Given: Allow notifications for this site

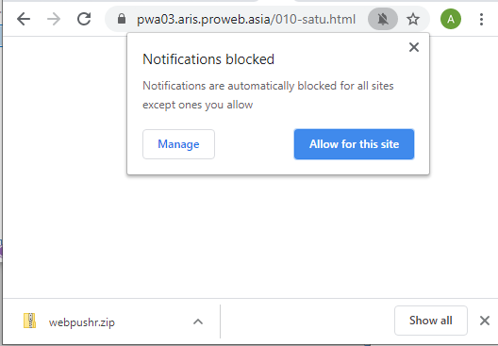Looking at the screenshot, I should (354, 144).
